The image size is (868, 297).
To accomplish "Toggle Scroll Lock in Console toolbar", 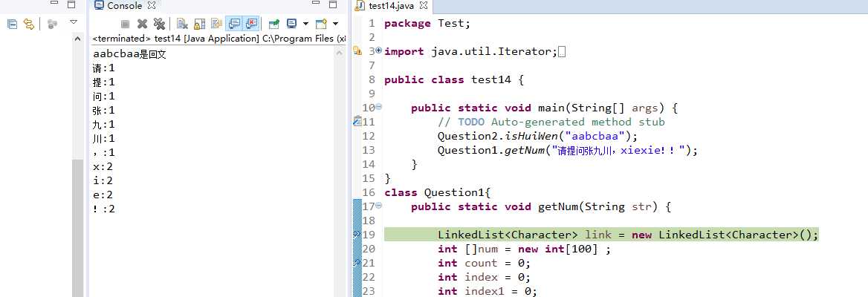I will pyautogui.click(x=199, y=24).
